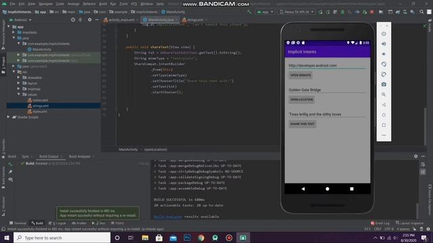This screenshot has height=243, width=433.
Task: Click emulator side panel Overview square
Action: tap(384, 126)
